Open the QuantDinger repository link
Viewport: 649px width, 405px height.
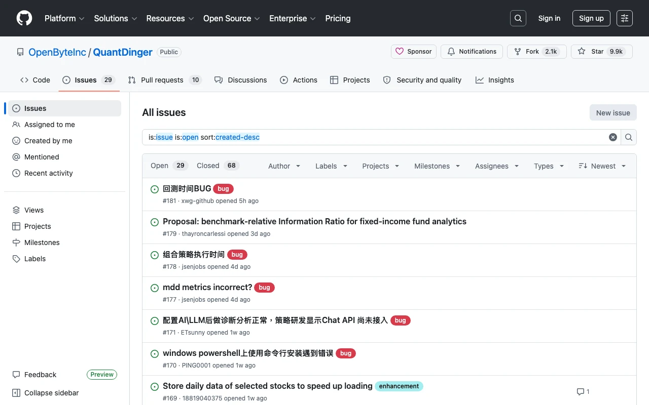(123, 52)
